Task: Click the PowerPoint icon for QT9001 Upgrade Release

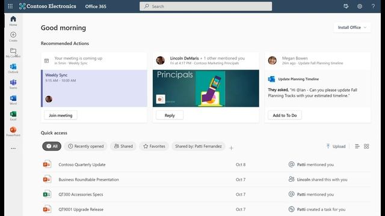Action: (47, 209)
